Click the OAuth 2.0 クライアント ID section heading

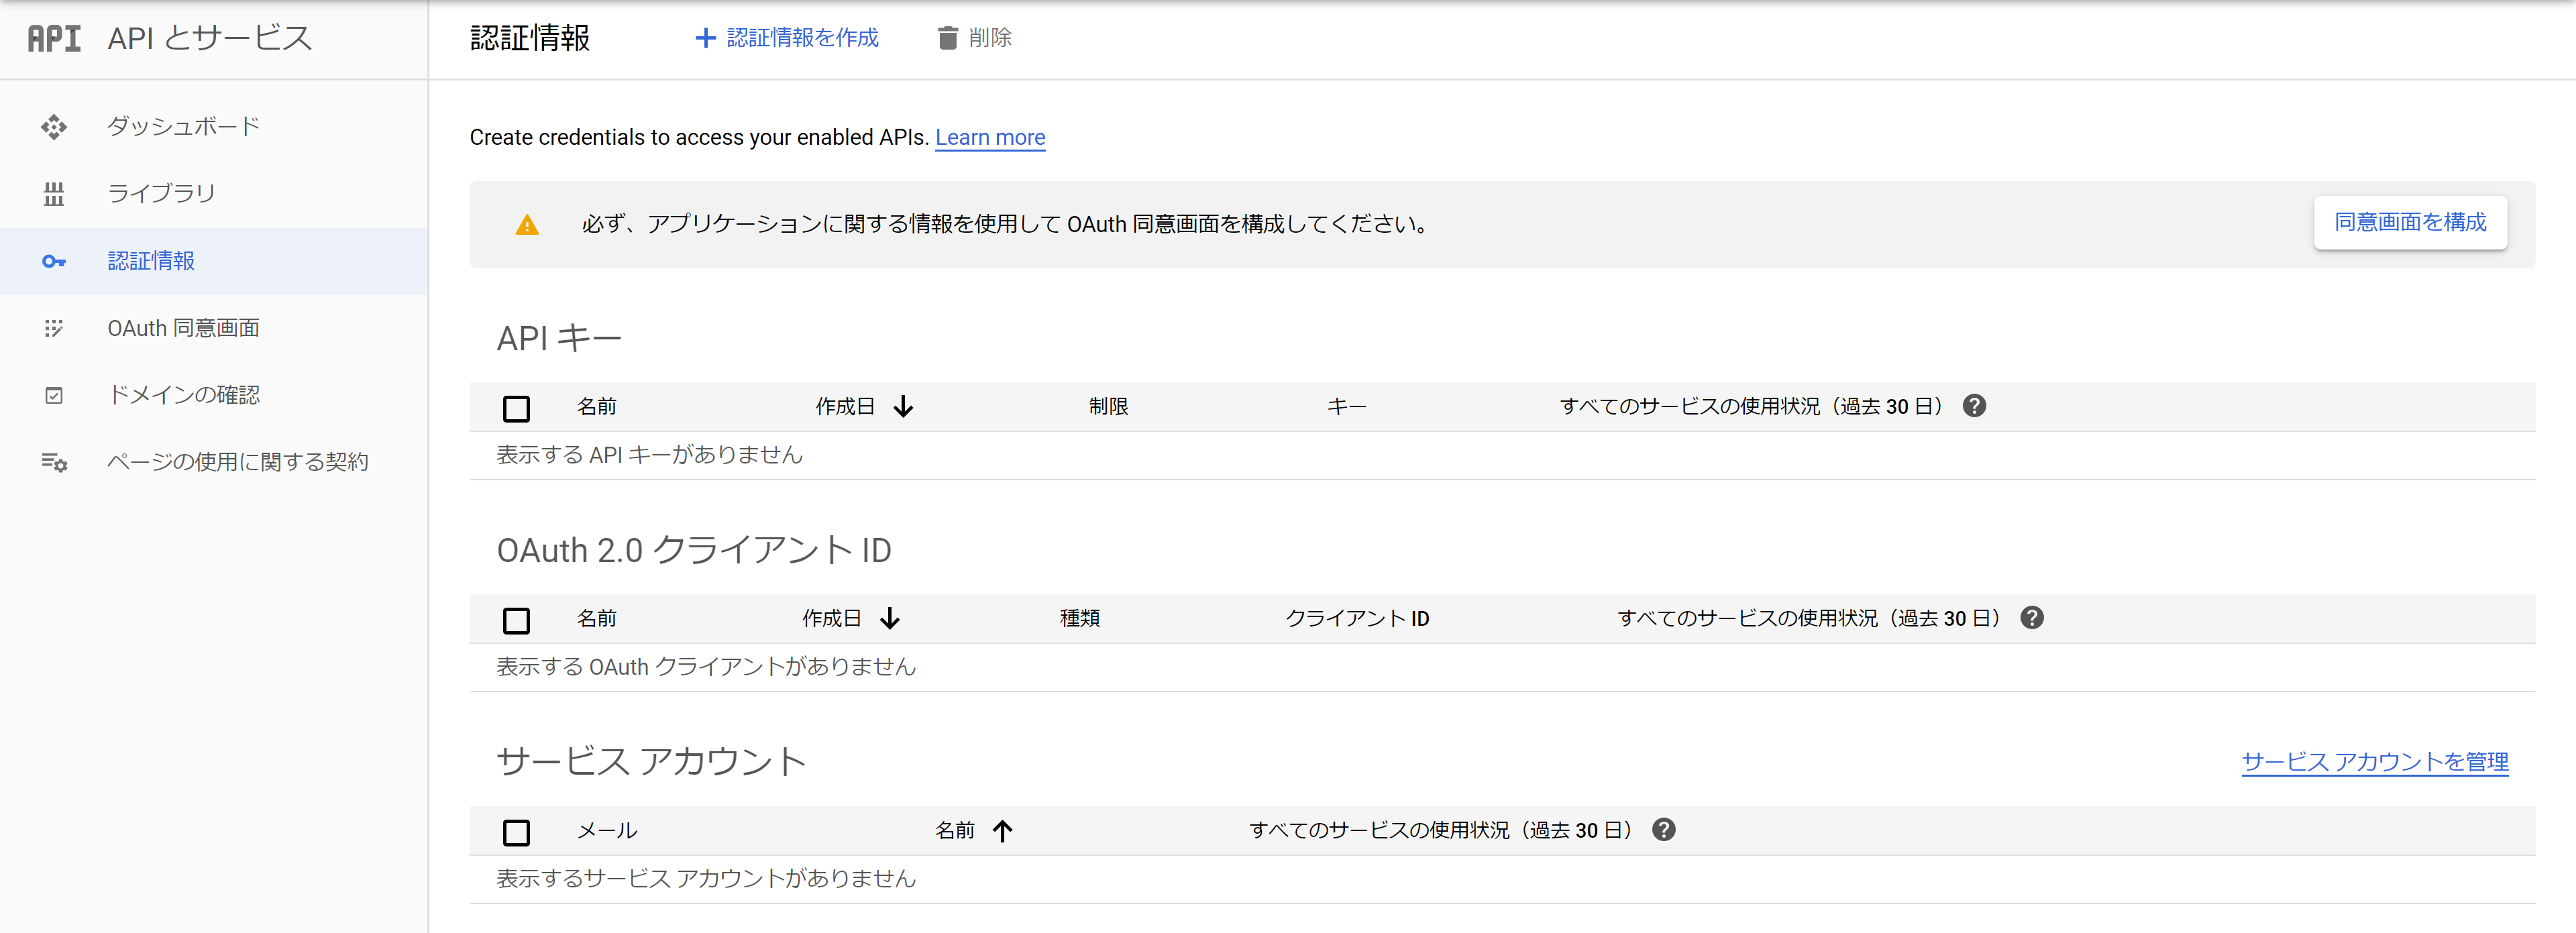click(x=694, y=551)
